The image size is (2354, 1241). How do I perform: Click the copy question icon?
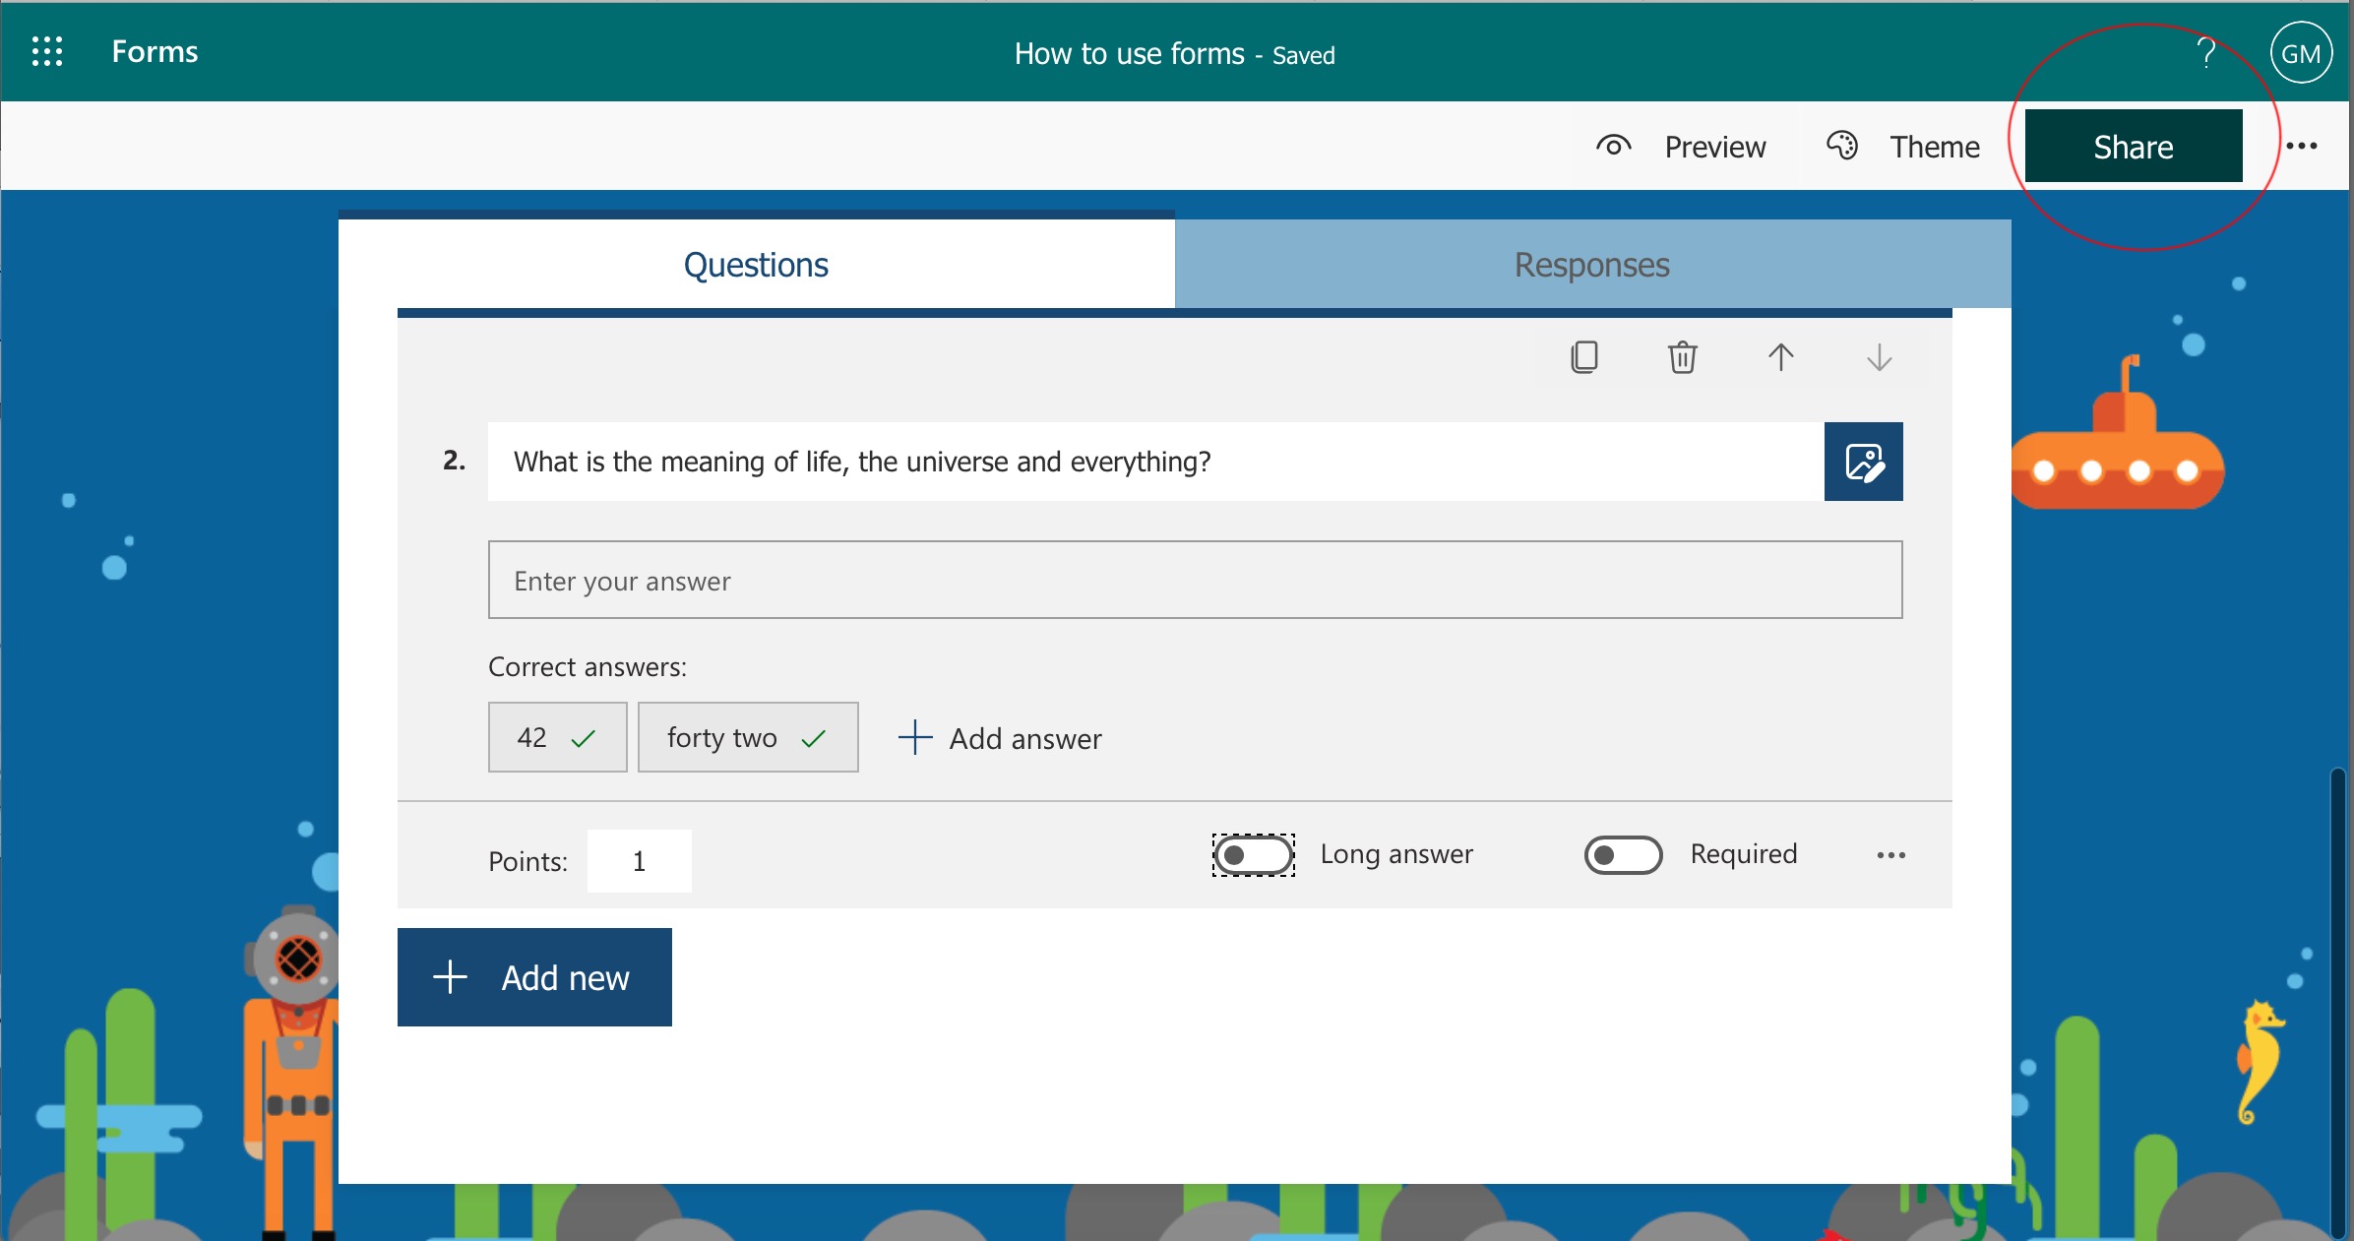[1584, 357]
